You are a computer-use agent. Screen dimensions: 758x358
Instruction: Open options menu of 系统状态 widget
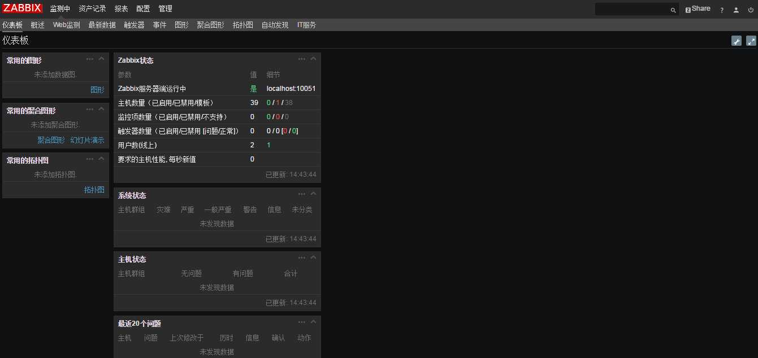[302, 194]
